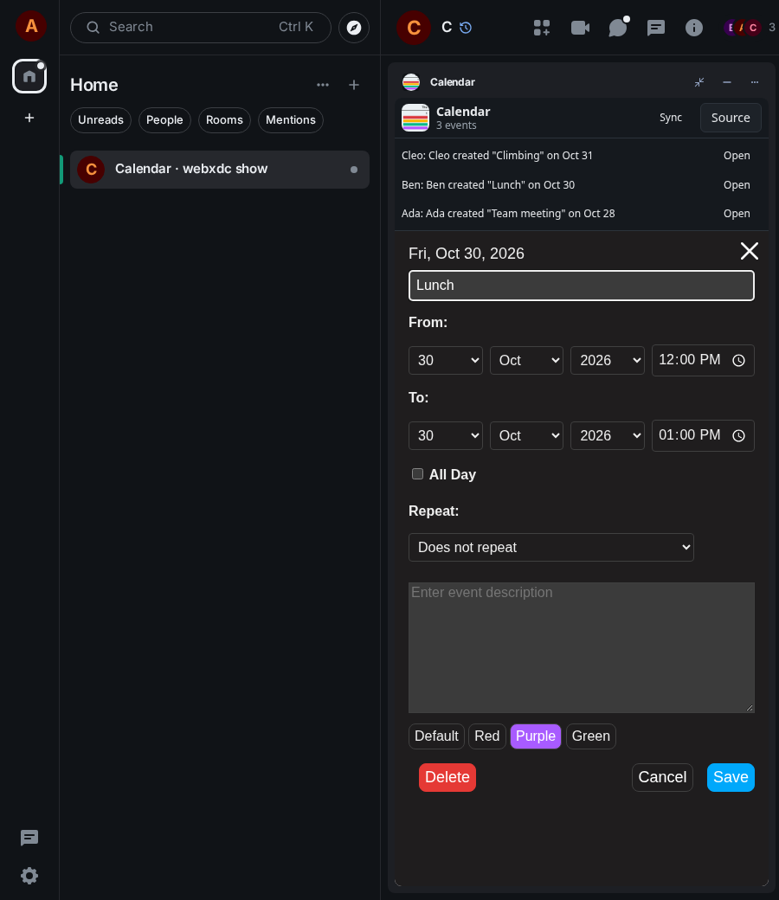Open the add widgets grid icon
Image resolution: width=779 pixels, height=900 pixels.
point(541,28)
